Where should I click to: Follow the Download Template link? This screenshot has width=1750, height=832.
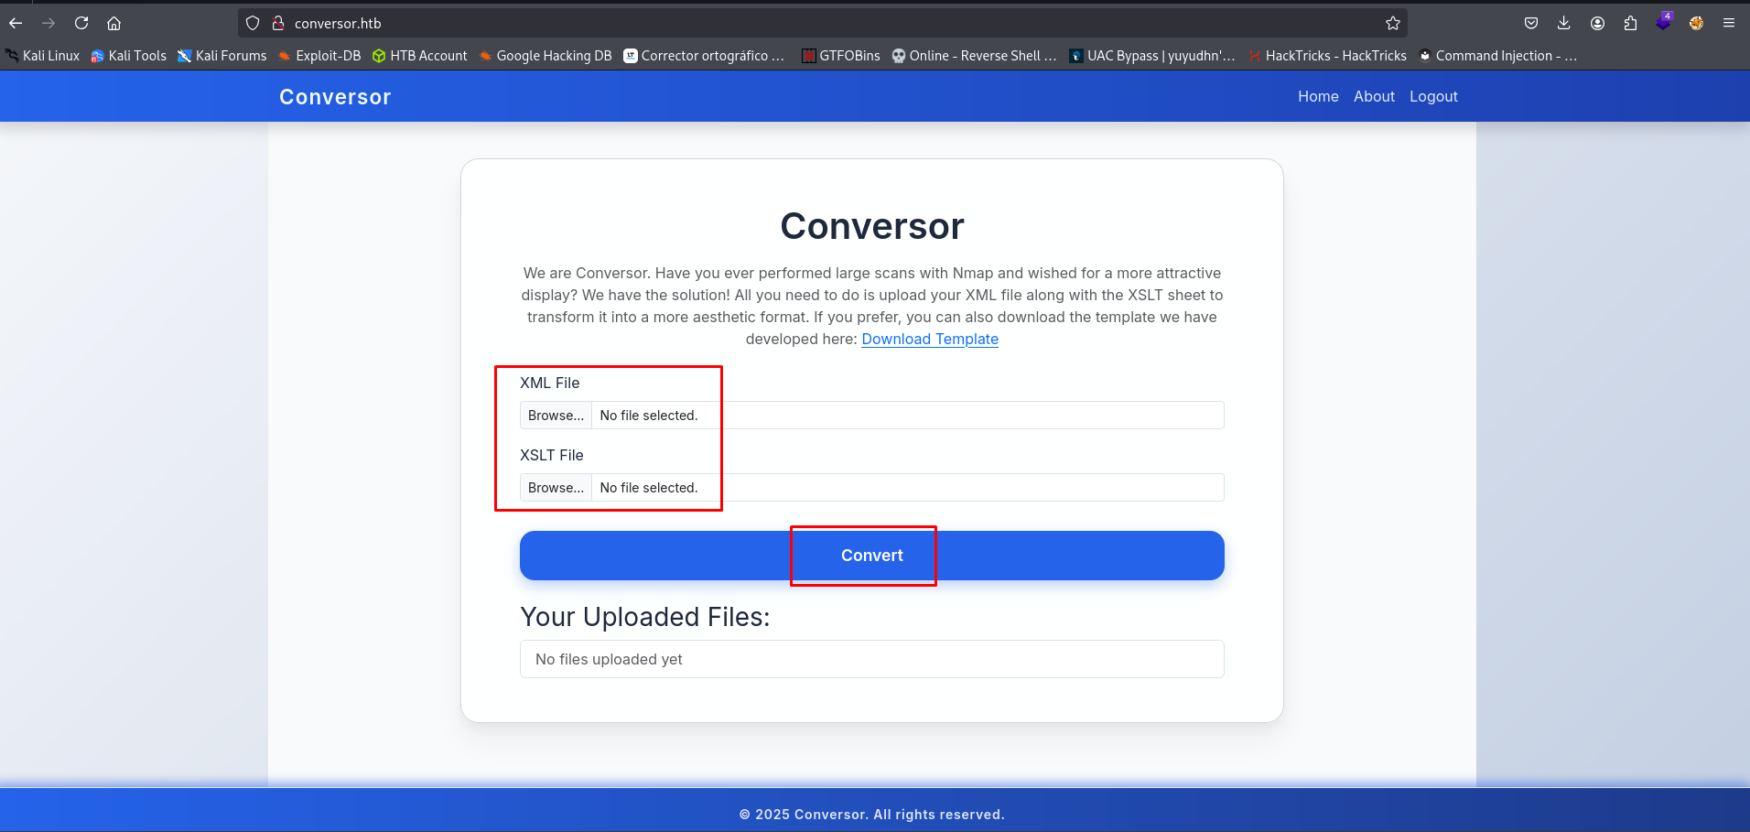929,339
